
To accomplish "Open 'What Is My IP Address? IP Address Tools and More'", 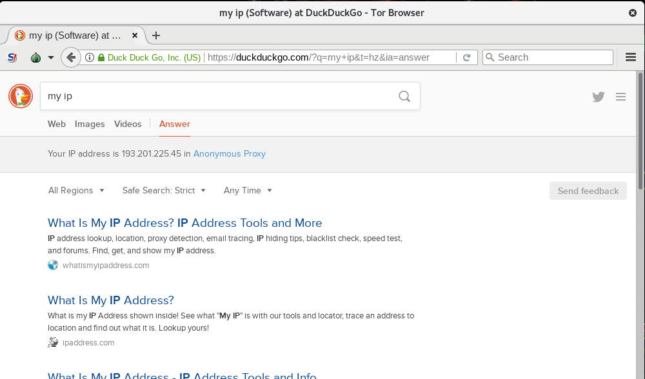I will 184,223.
